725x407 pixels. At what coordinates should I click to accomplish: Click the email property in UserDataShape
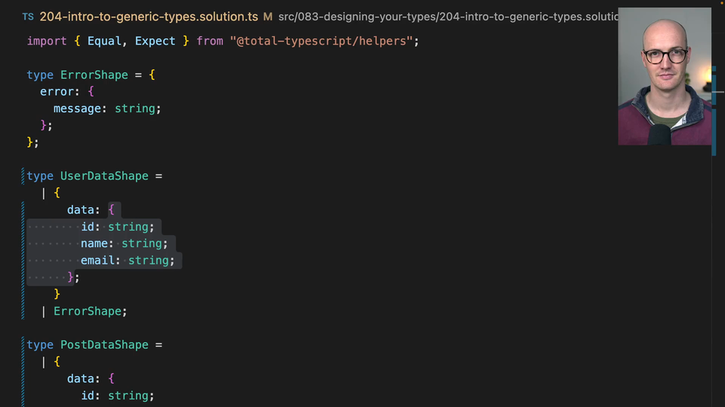pos(98,260)
